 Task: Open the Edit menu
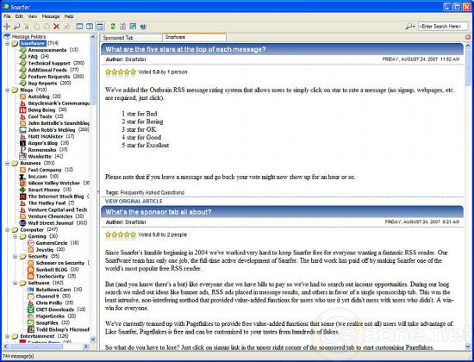[x=19, y=16]
